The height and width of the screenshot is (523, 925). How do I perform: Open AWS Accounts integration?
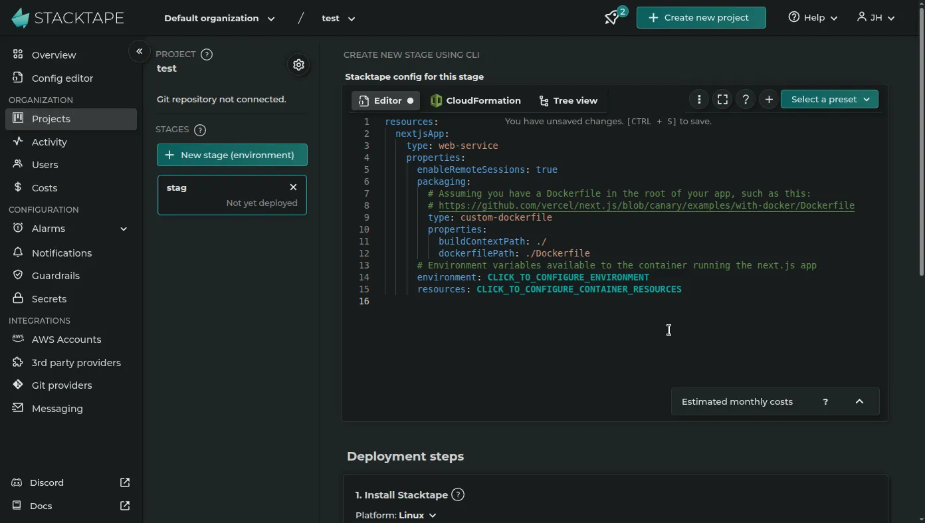[70, 340]
